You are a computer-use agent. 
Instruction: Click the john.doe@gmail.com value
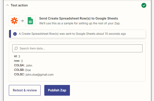(x=40, y=75)
